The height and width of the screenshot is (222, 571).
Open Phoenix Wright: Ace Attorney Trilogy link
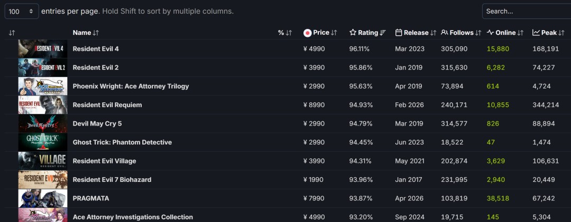131,86
